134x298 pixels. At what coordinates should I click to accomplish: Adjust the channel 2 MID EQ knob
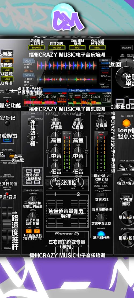78,151
